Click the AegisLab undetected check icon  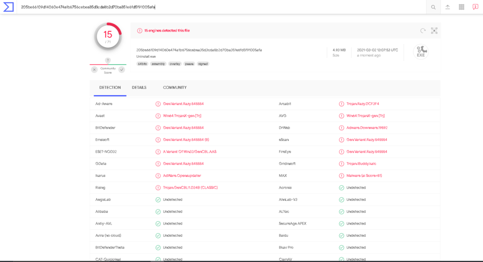point(158,200)
